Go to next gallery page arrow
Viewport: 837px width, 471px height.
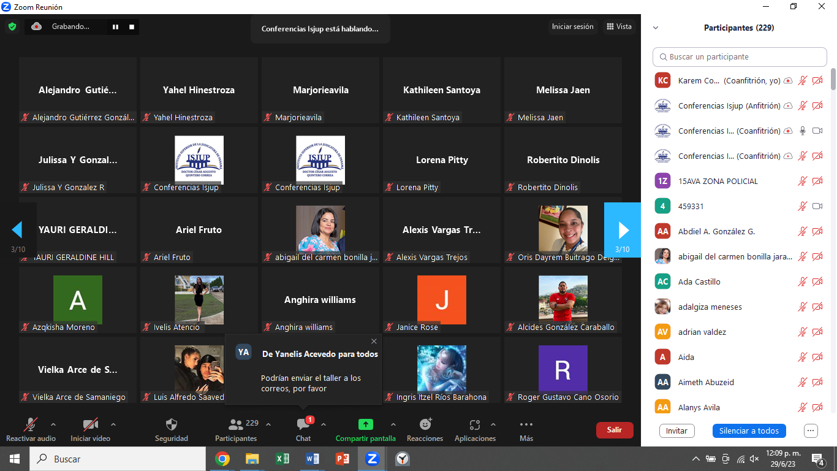(x=623, y=230)
